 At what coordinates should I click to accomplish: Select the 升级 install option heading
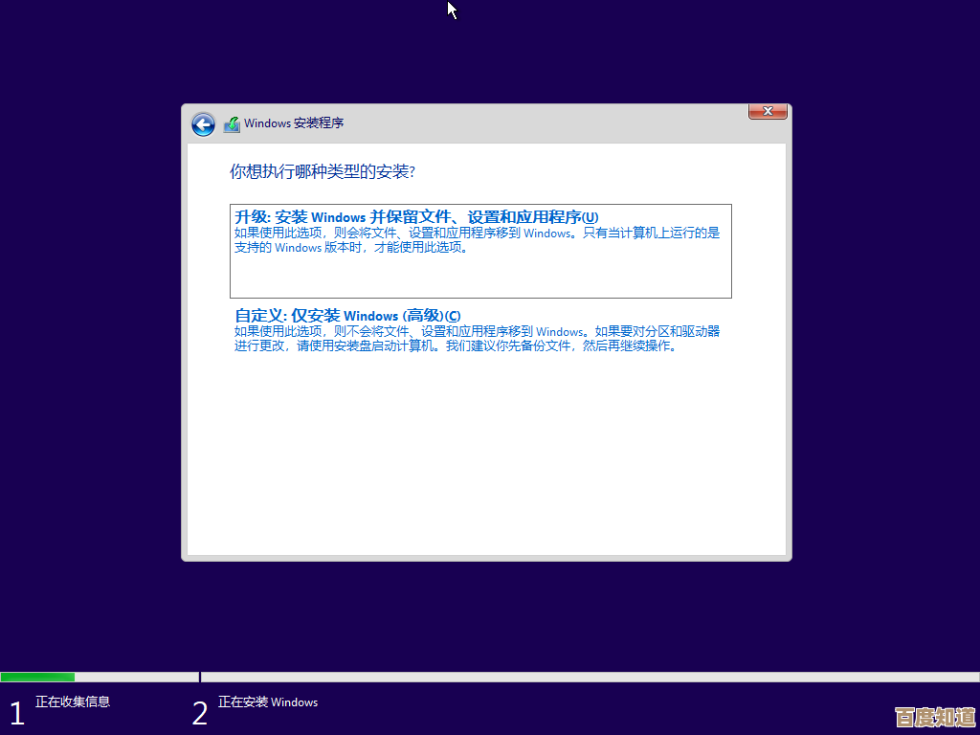(416, 217)
